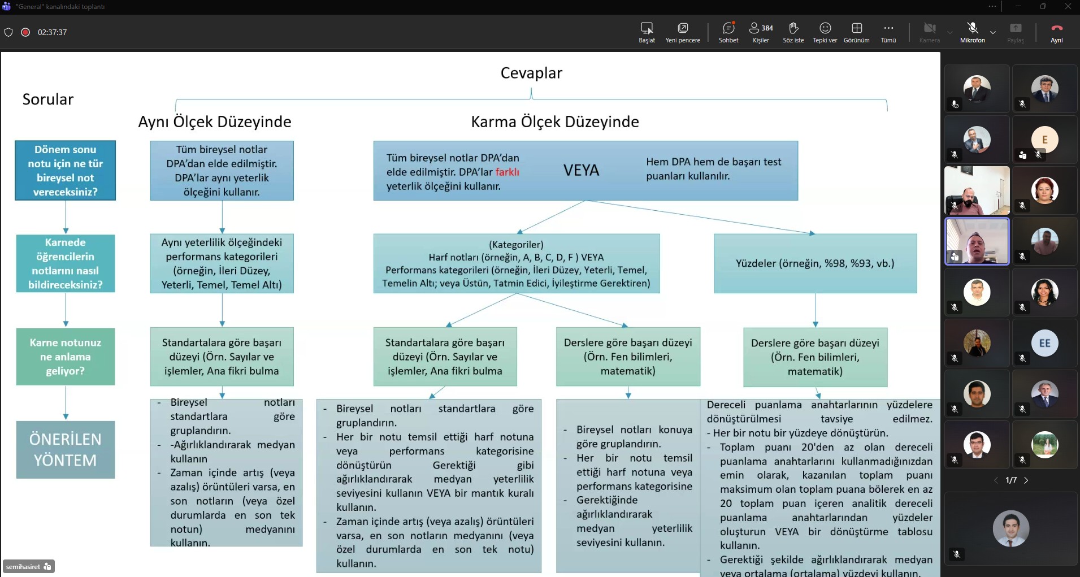Click the Paylaş share button
Screen dimensions: 1080x577
[1016, 31]
